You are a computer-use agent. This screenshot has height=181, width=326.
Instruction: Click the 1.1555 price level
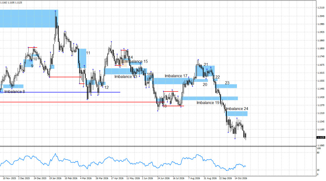(x=321, y=81)
